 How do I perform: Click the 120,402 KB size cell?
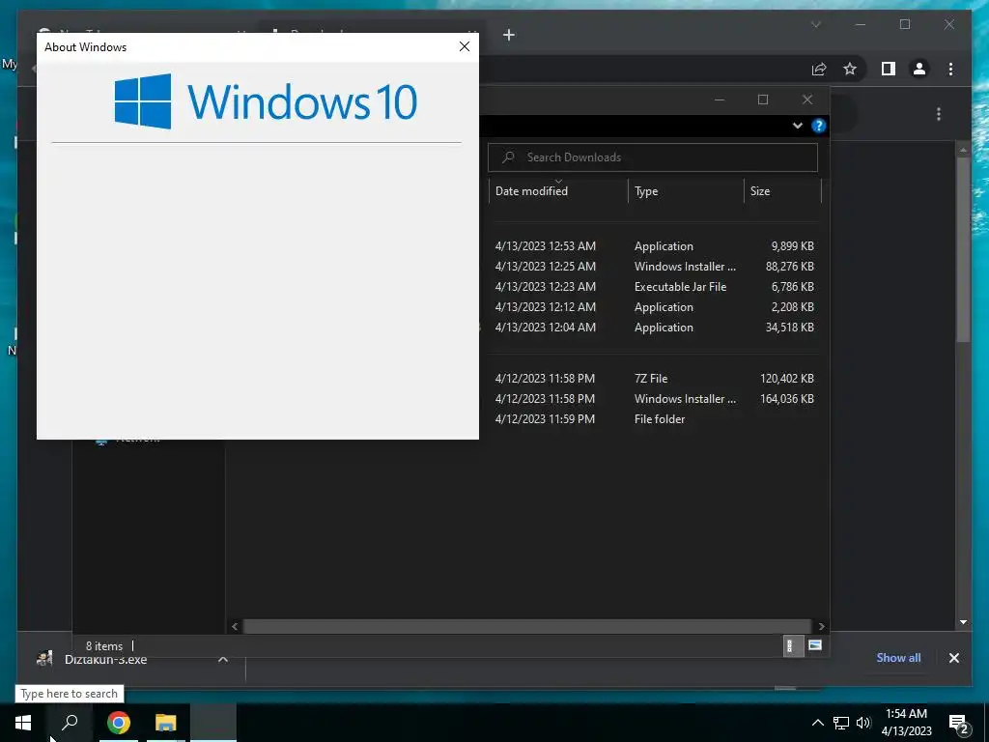[786, 379]
